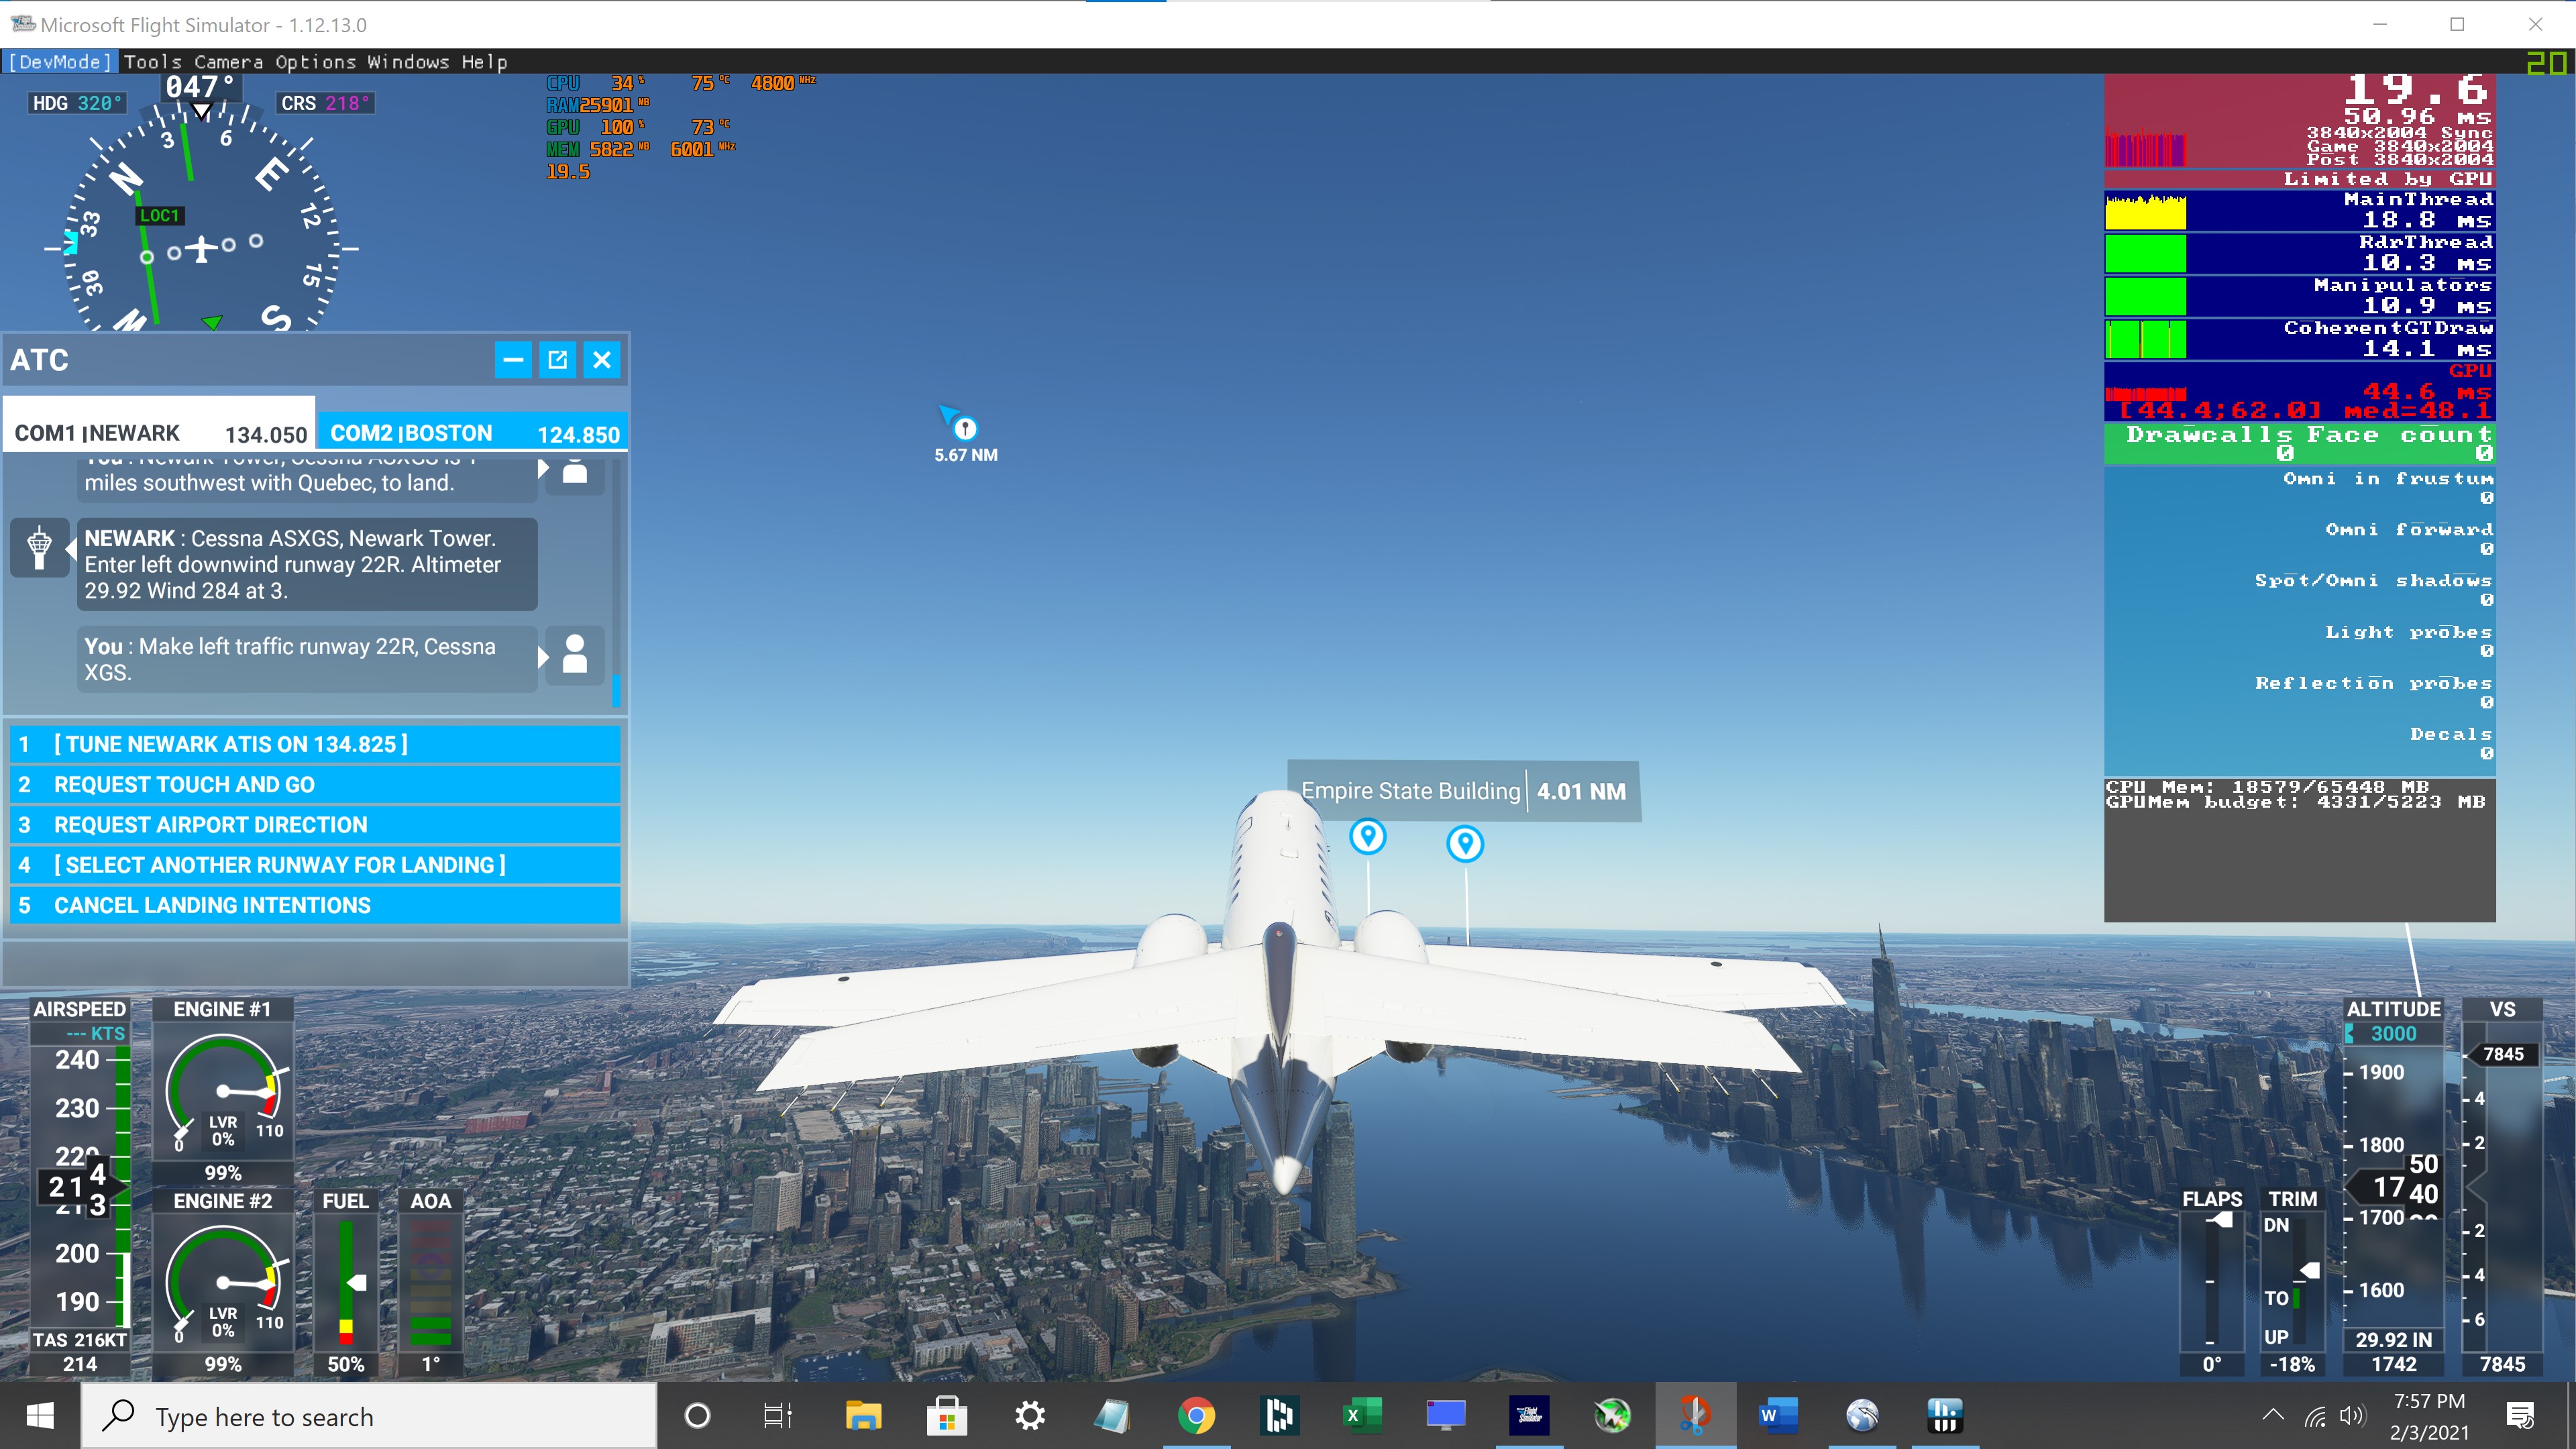Click the Engine #1 gauge dial

[x=223, y=1092]
